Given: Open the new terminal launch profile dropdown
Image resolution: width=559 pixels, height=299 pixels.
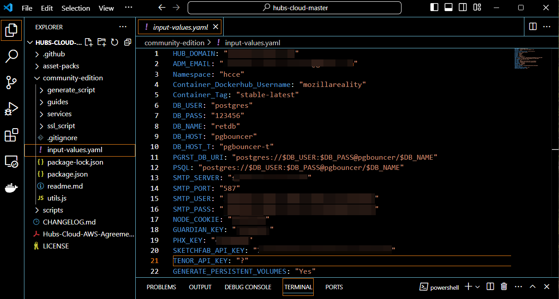Looking at the screenshot, I should [478, 287].
